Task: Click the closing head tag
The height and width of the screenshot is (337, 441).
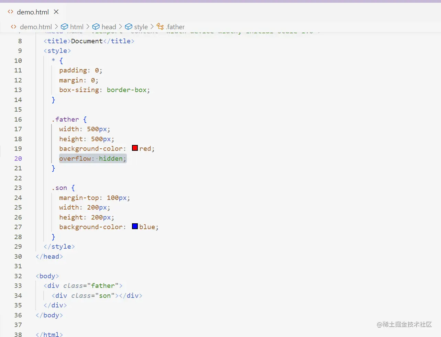Action: (x=49, y=257)
